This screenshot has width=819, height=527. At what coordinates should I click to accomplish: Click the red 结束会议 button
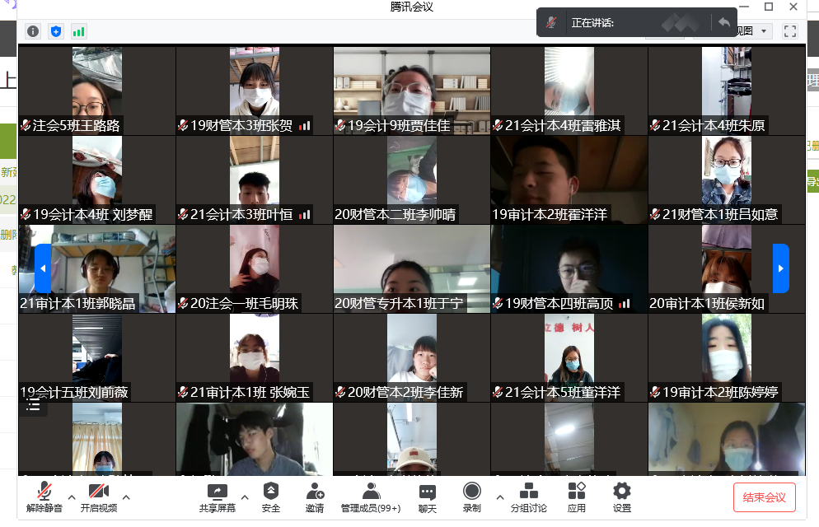[x=764, y=497]
